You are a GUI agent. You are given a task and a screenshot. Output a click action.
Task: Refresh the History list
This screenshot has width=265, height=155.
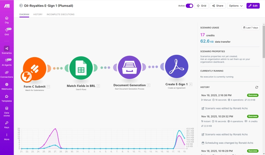coord(256,87)
